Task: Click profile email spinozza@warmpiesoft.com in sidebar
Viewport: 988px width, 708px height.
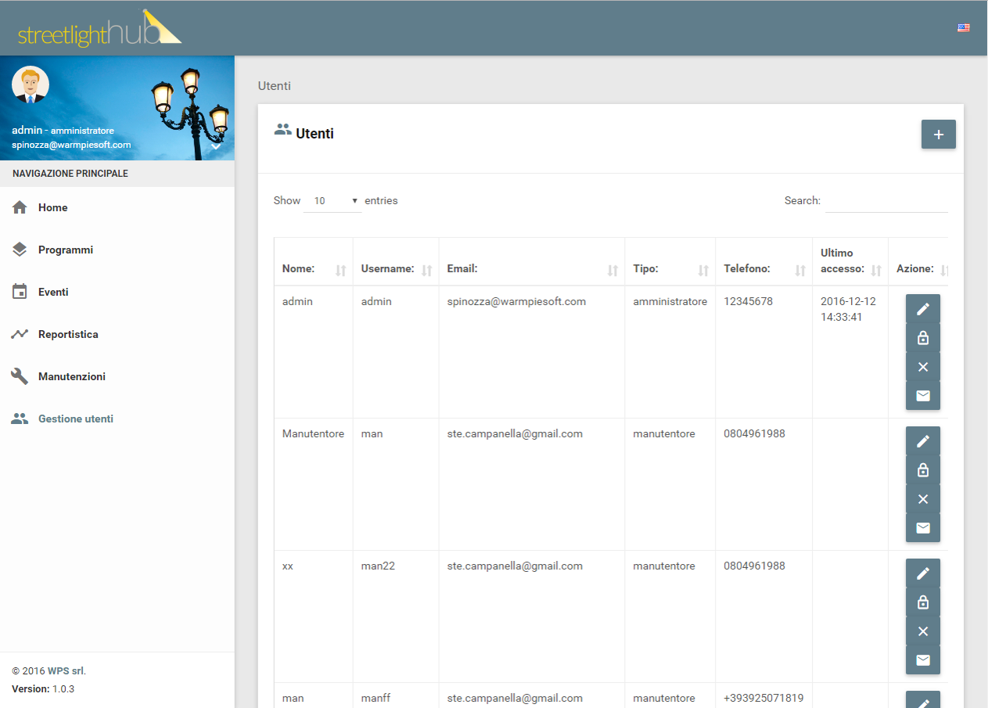Action: point(71,145)
